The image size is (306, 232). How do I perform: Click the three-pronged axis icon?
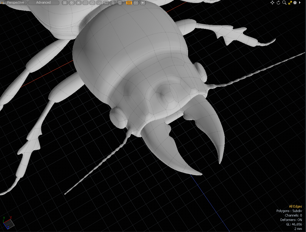click(99, 3)
